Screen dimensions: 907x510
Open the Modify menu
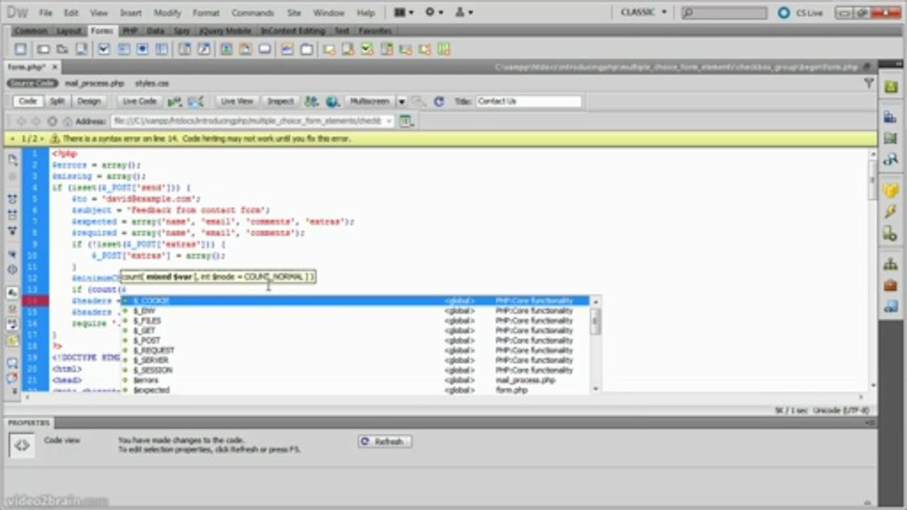click(167, 13)
